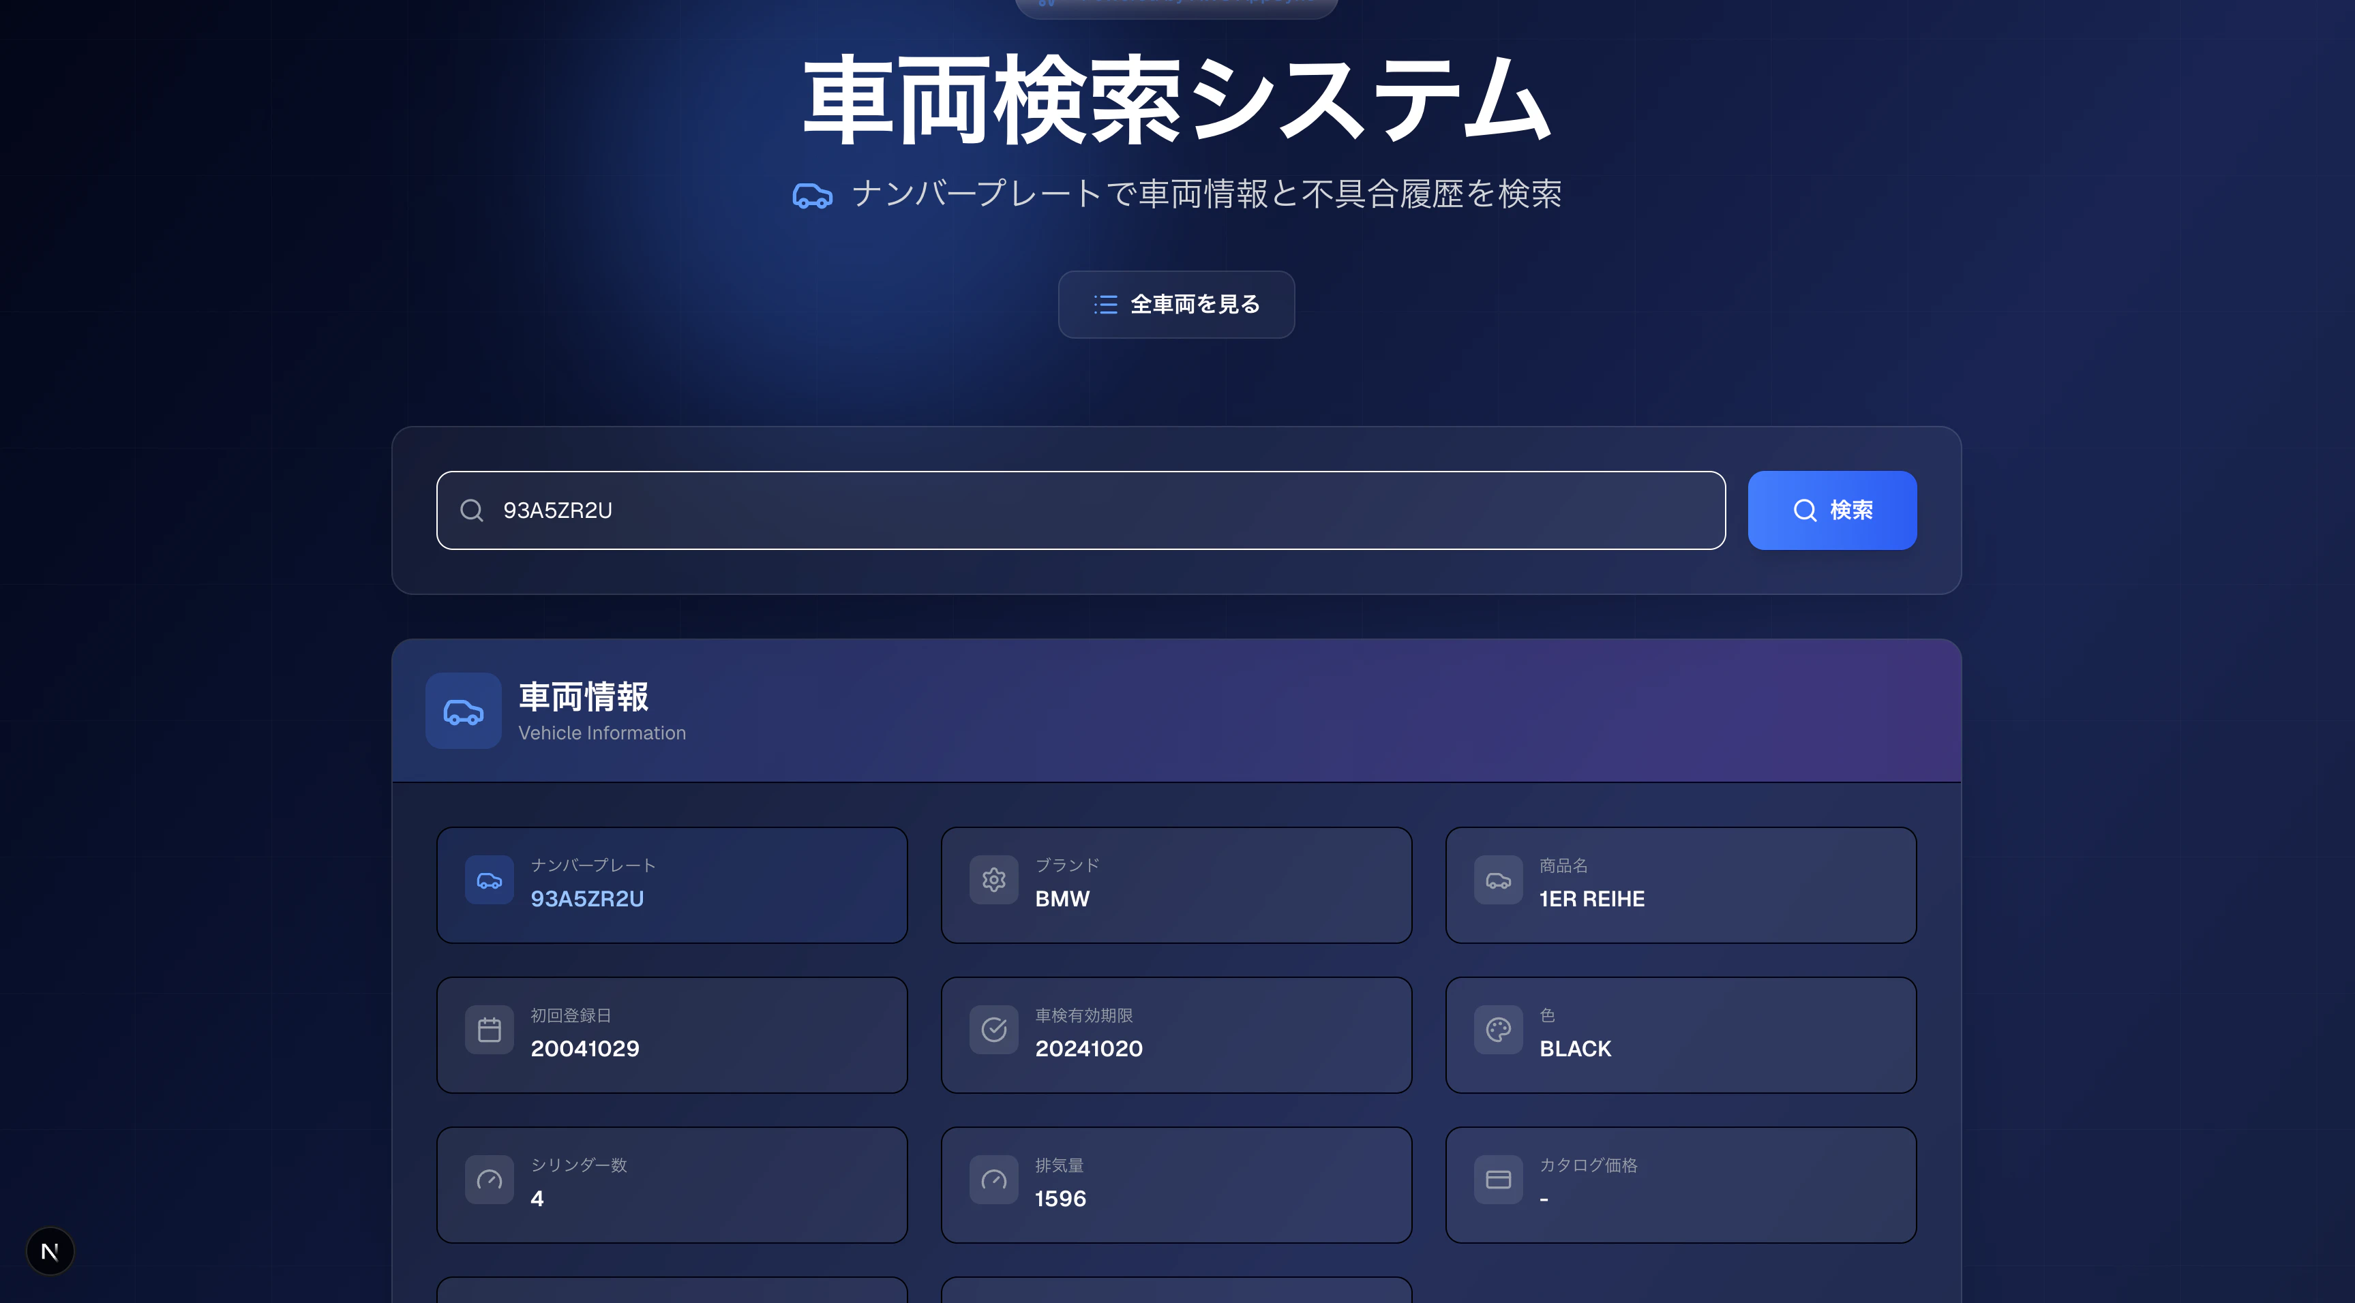
Task: Click the gauge icon on シリンダー数 card
Action: click(489, 1180)
